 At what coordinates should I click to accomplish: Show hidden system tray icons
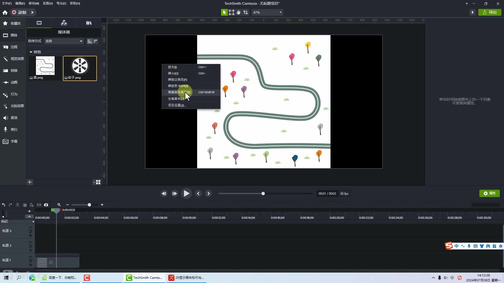(x=433, y=278)
